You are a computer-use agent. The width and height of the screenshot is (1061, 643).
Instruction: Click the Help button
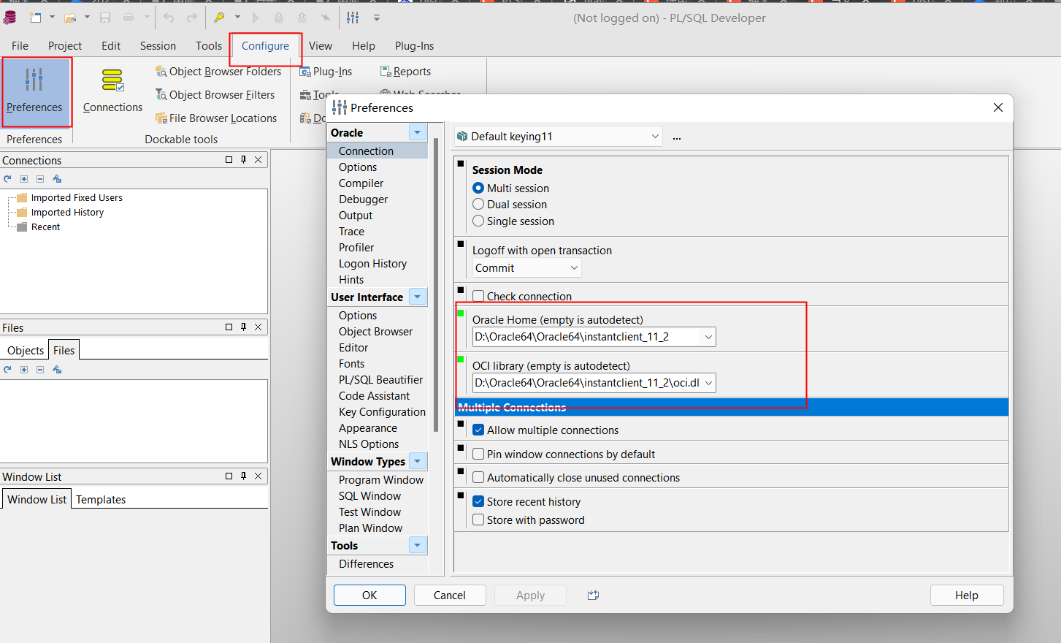966,595
